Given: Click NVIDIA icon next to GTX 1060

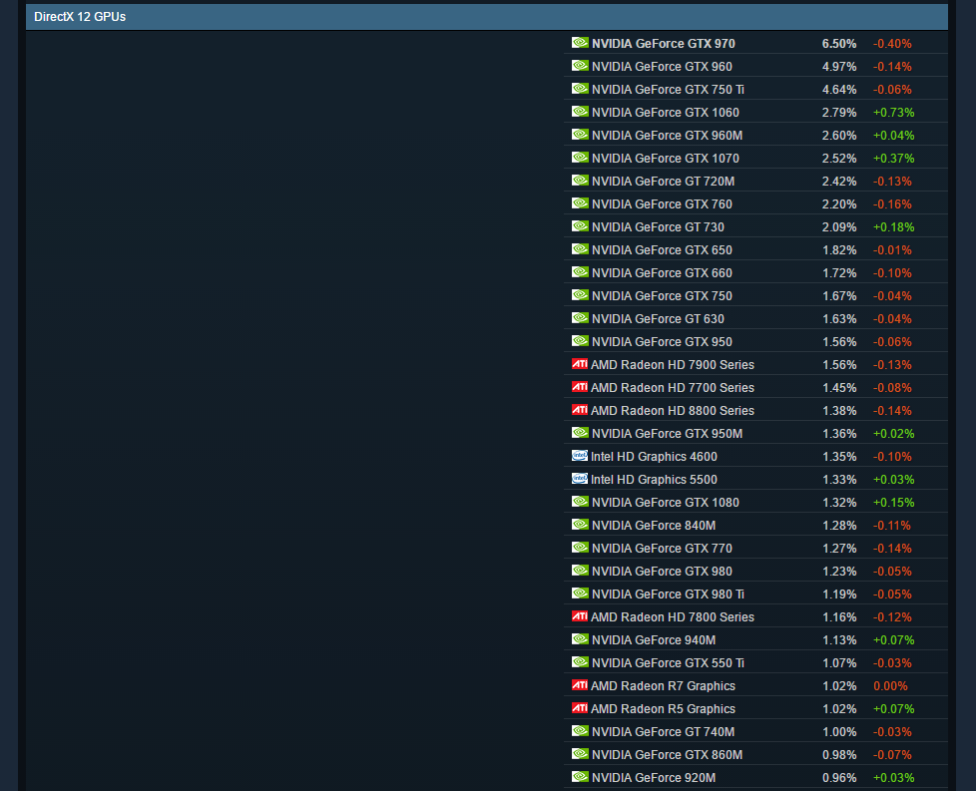Looking at the screenshot, I should [x=580, y=112].
